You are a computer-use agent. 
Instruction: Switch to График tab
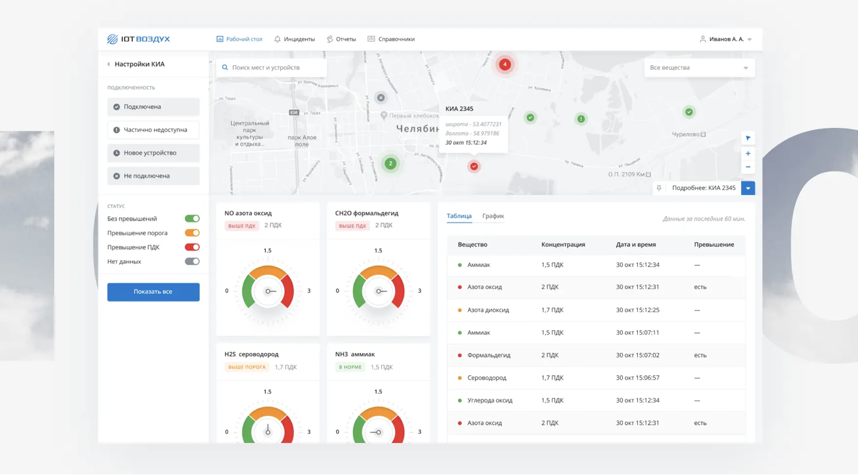(493, 216)
